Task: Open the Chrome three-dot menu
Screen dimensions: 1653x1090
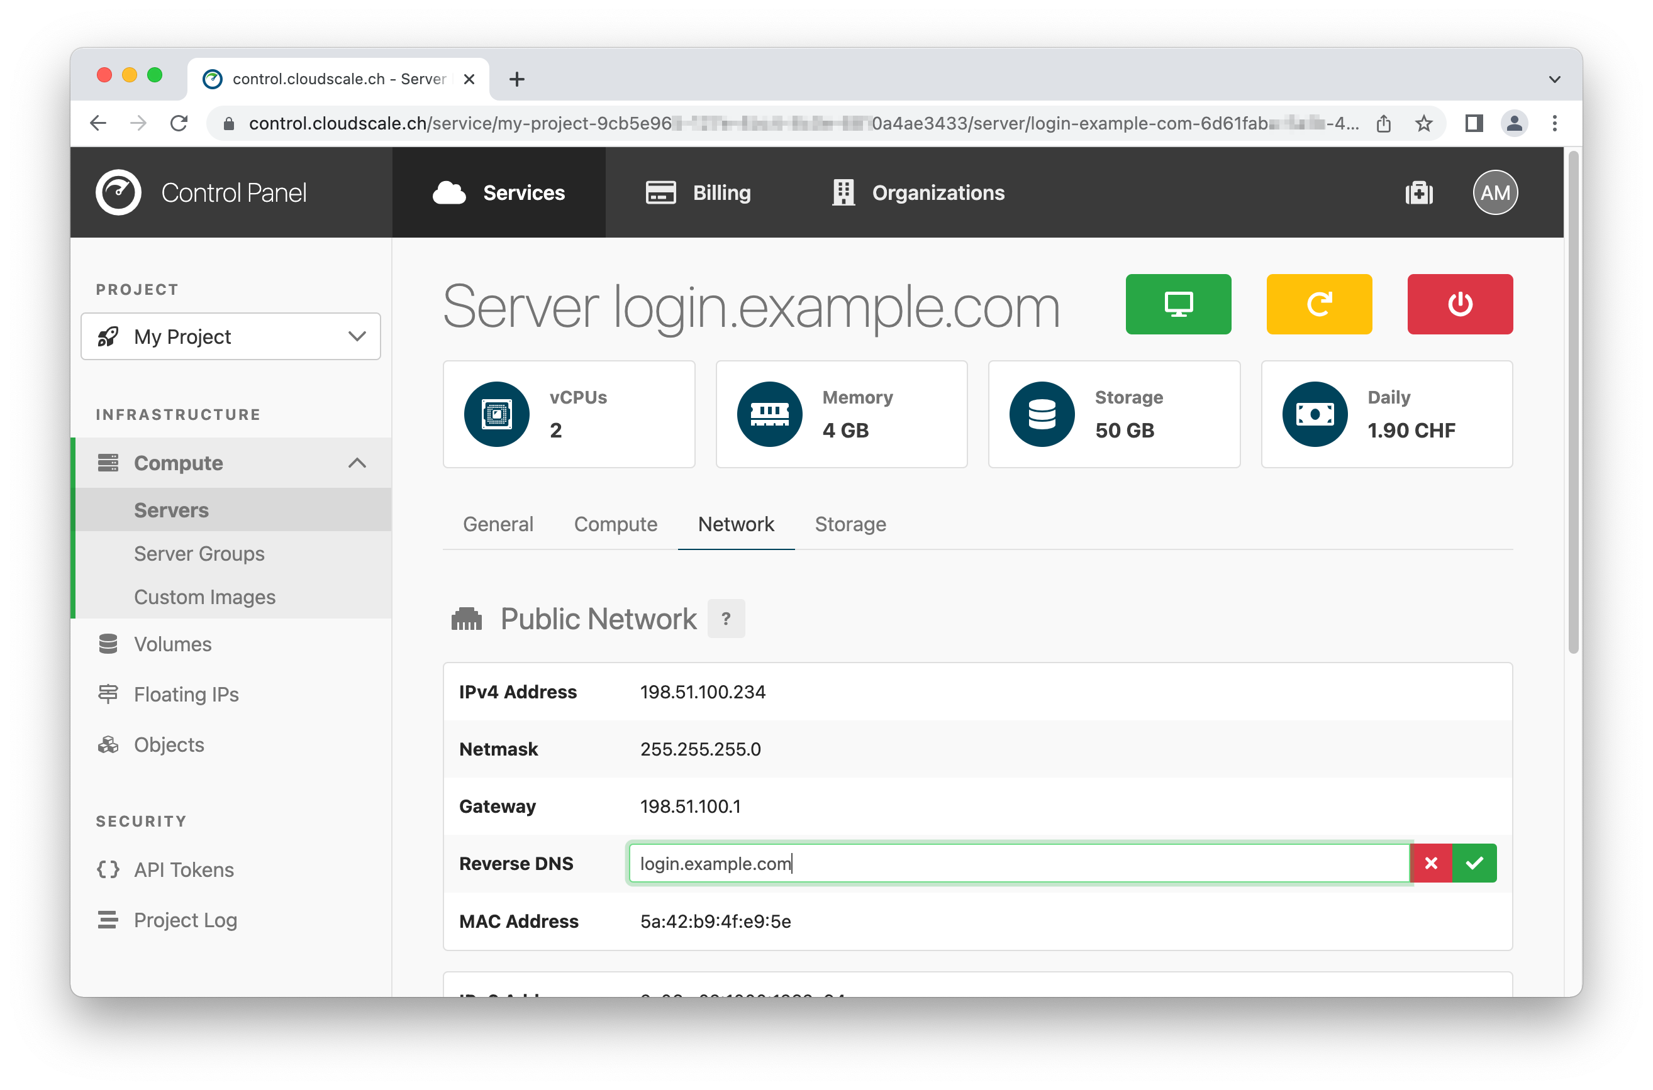Action: (1554, 124)
